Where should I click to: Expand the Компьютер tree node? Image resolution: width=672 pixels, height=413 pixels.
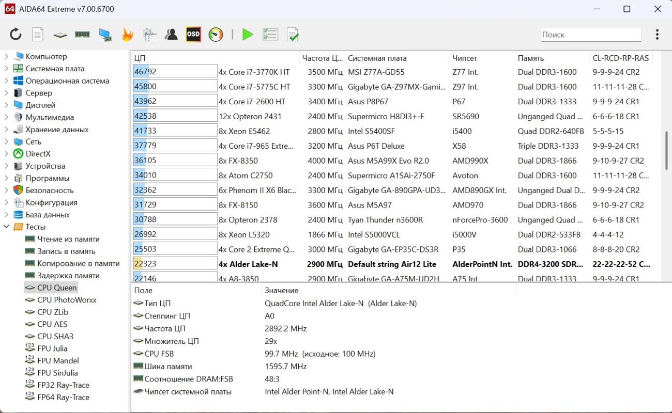[6, 56]
